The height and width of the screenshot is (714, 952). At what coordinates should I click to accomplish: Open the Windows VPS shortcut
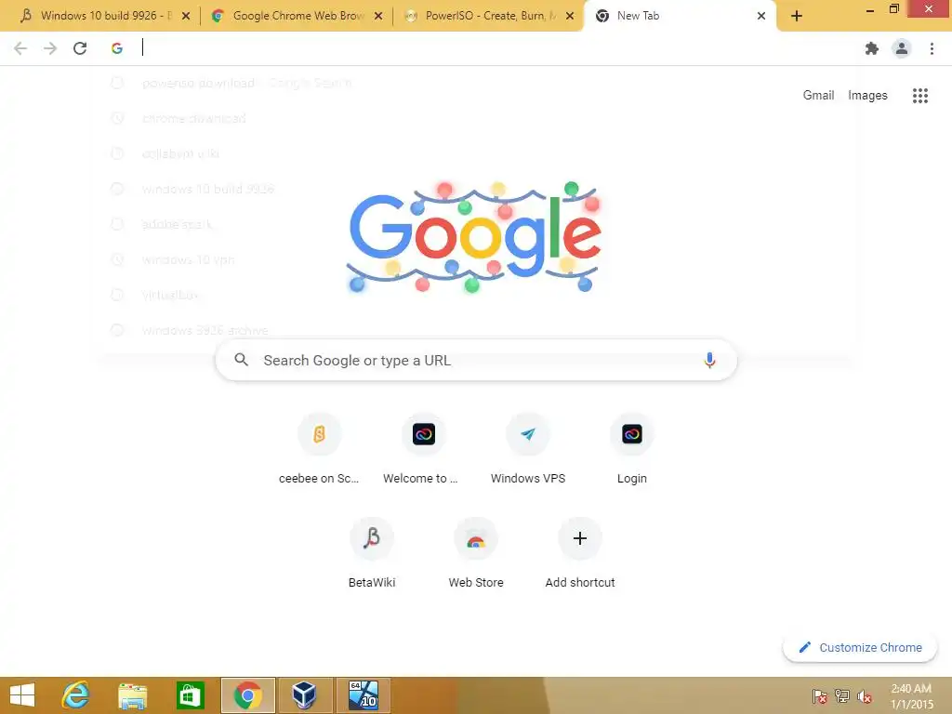point(528,449)
